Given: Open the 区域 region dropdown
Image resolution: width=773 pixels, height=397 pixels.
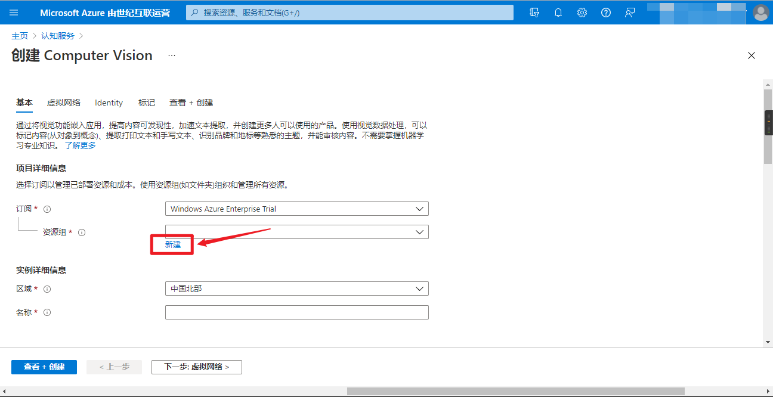Looking at the screenshot, I should [296, 289].
